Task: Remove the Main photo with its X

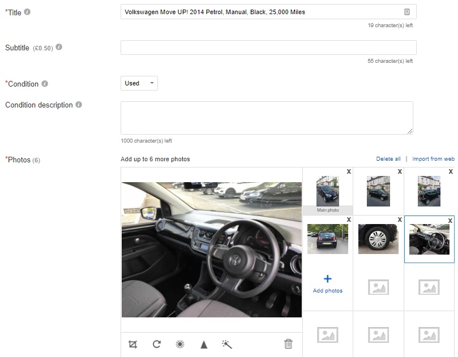Action: 349,171
